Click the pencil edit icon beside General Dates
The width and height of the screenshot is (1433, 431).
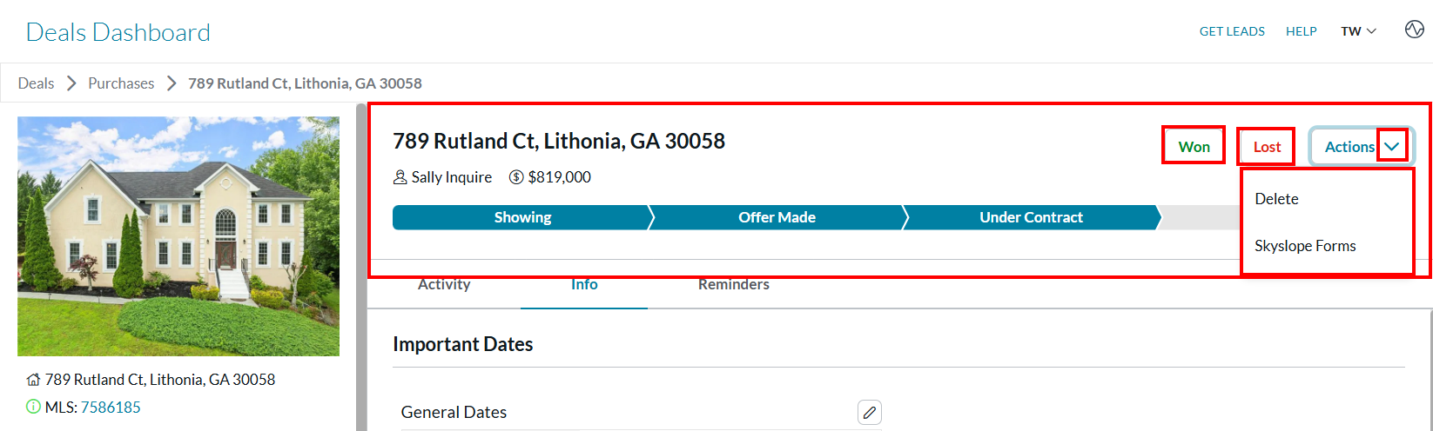(x=870, y=412)
